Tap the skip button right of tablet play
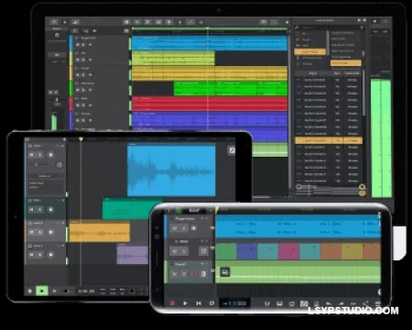The width and height of the screenshot is (412, 330). point(55,291)
